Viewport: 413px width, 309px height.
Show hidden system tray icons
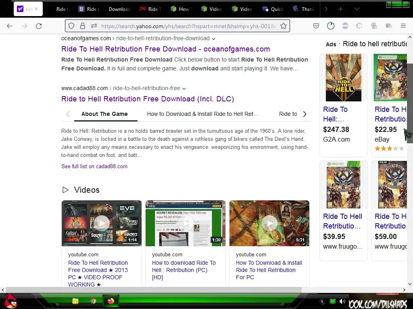[x=322, y=302]
